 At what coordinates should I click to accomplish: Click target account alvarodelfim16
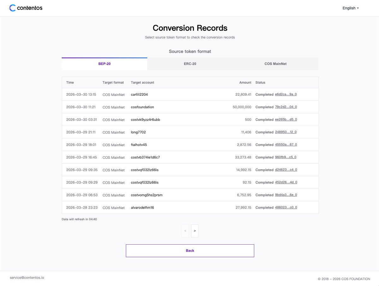[142, 208]
